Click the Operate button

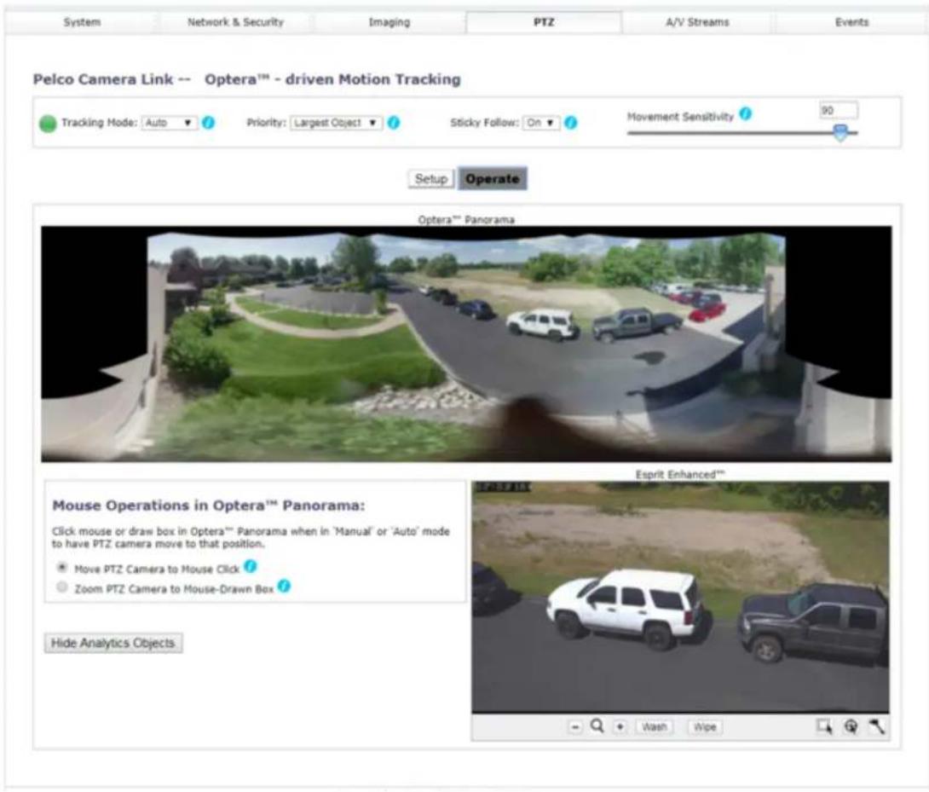(493, 178)
